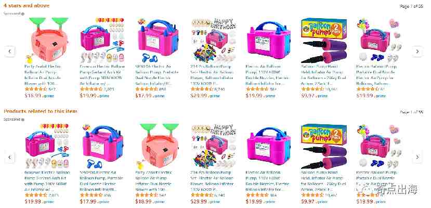Go to previous page of bottom carousel
The height and width of the screenshot is (208, 431).
[x=10, y=157]
